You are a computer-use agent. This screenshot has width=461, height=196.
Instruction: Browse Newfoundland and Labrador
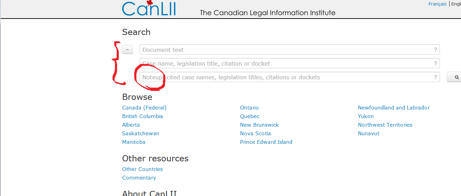(394, 108)
